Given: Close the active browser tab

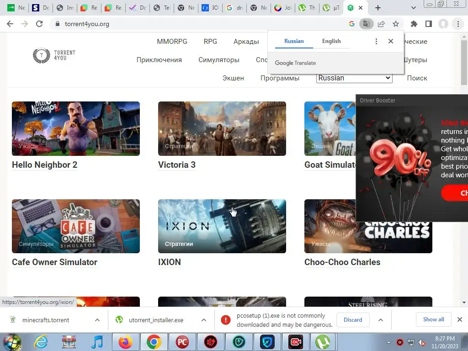Looking at the screenshot, I should 361,8.
